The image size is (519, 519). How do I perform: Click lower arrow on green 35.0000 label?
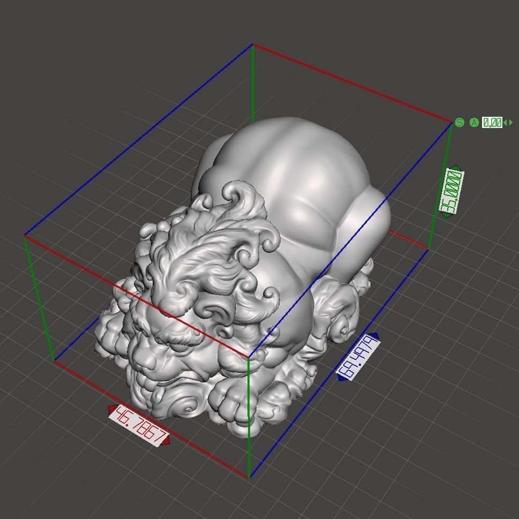coord(447,215)
